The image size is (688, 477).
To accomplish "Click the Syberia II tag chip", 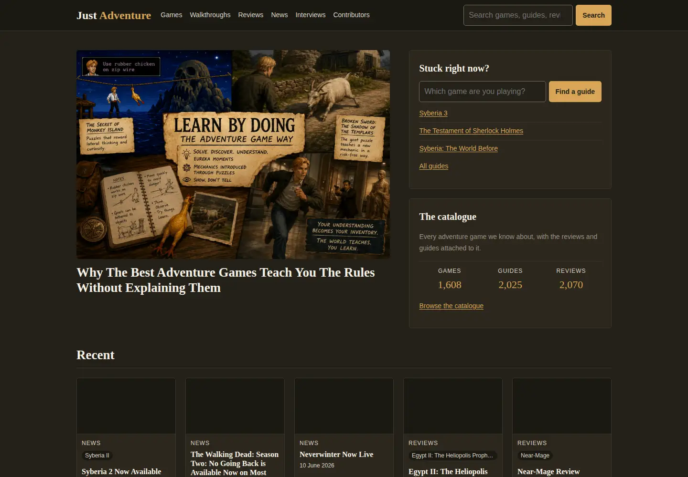I will click(x=97, y=456).
